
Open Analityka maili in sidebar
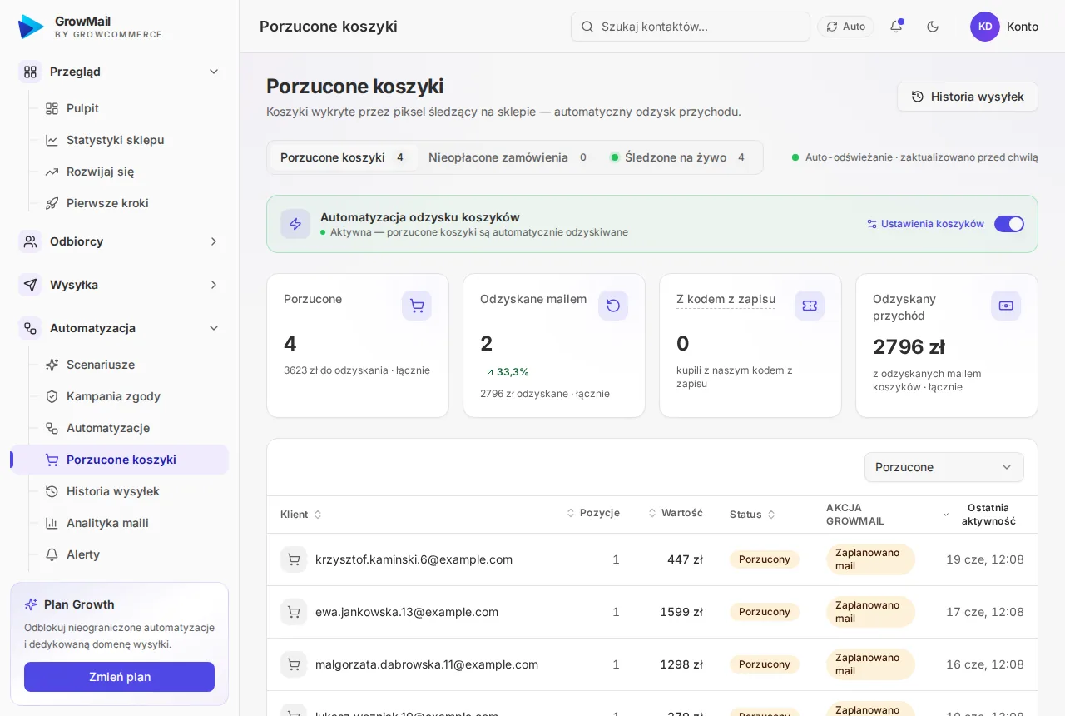click(132, 523)
